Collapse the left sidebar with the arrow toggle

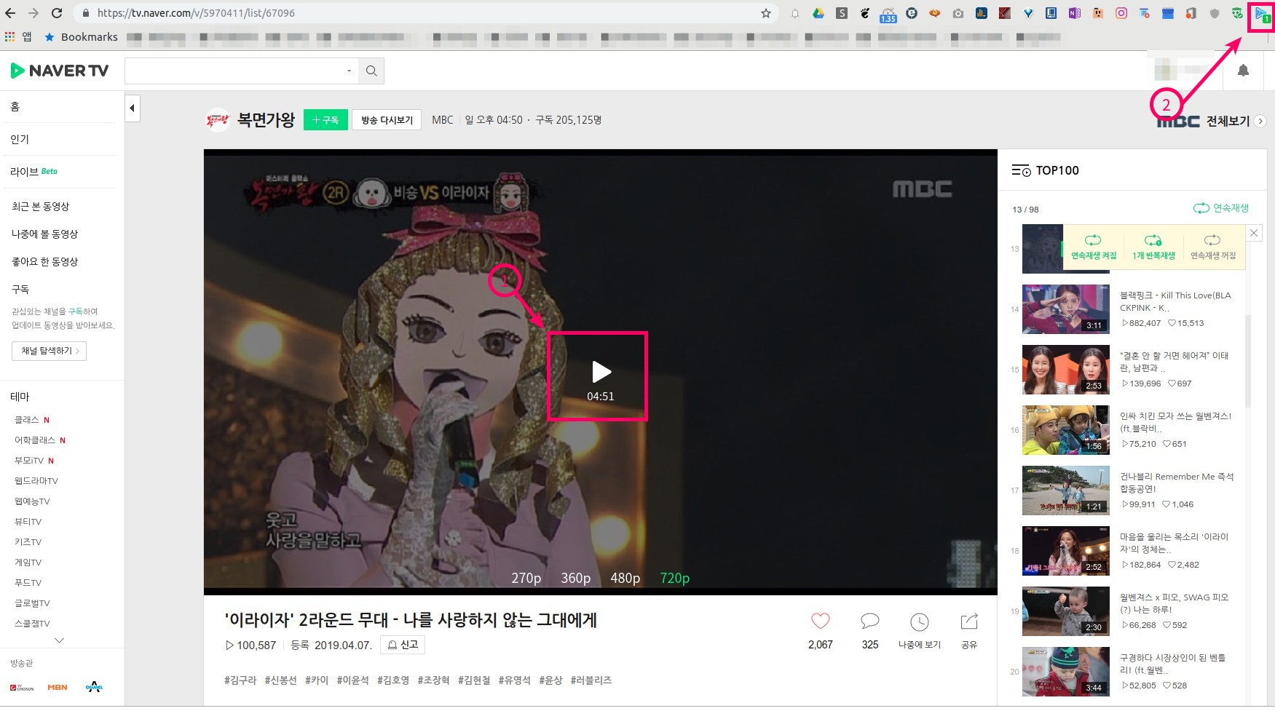pos(132,108)
